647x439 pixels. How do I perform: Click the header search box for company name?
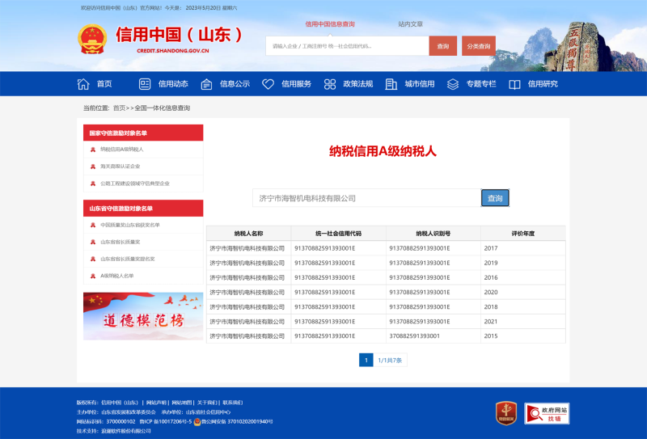click(347, 46)
